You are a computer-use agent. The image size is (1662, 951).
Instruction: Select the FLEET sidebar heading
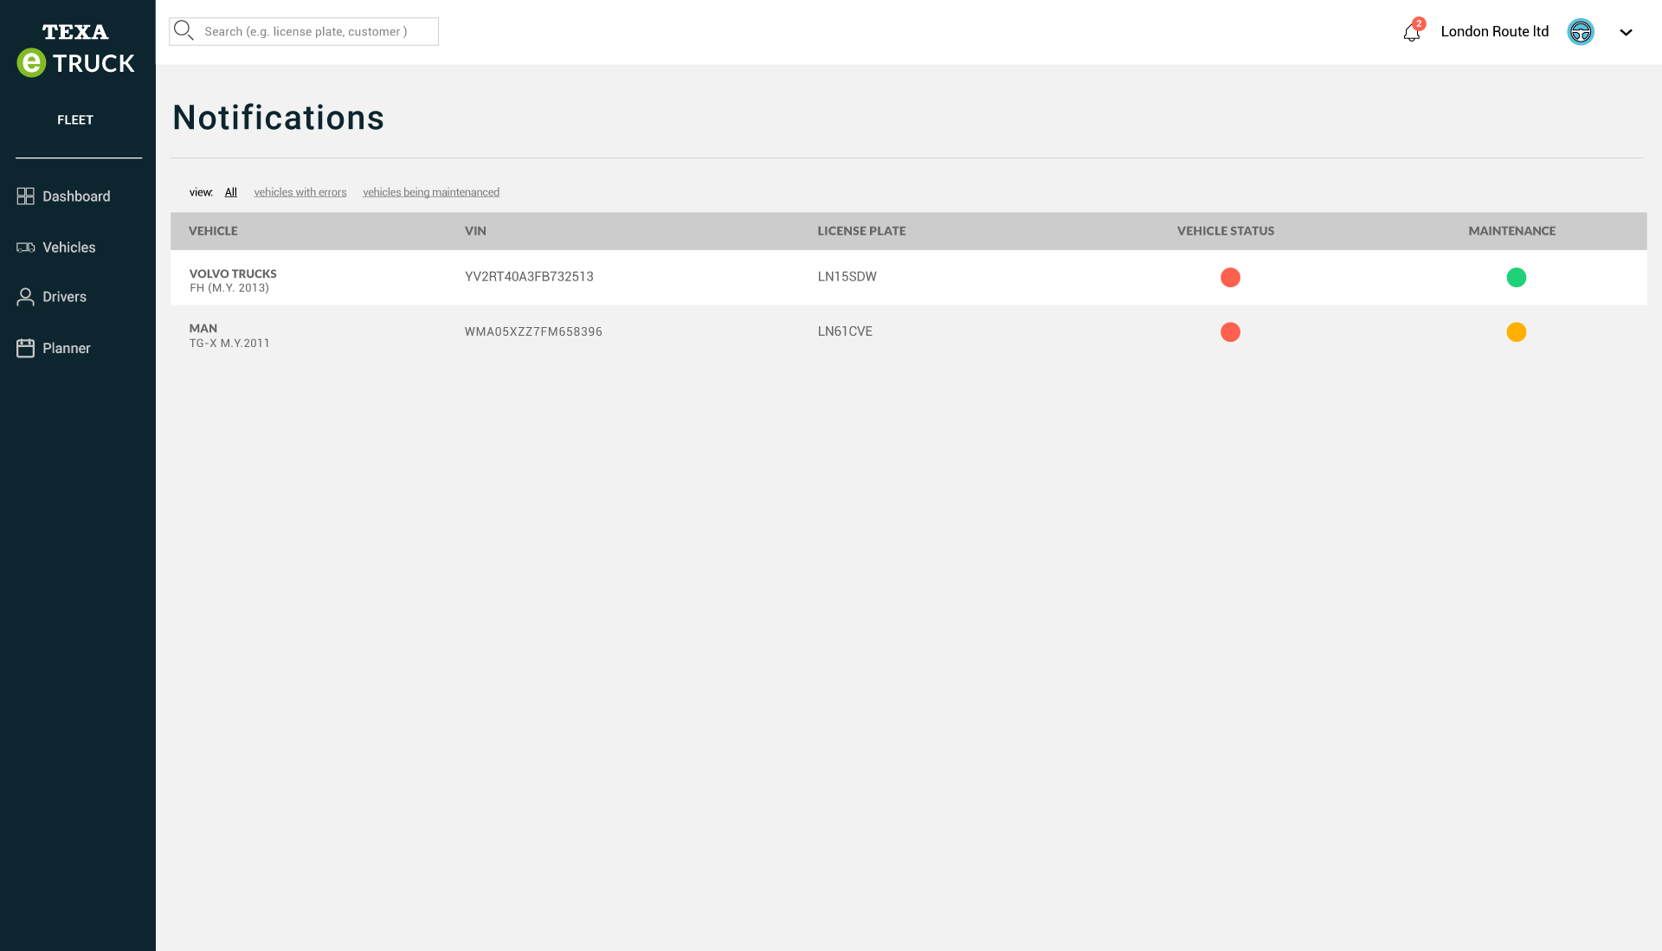coord(75,120)
